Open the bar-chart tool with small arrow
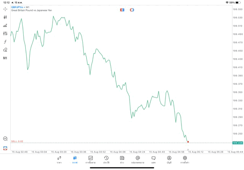Image resolution: width=244 pixels, height=170 pixels. pos(5,25)
